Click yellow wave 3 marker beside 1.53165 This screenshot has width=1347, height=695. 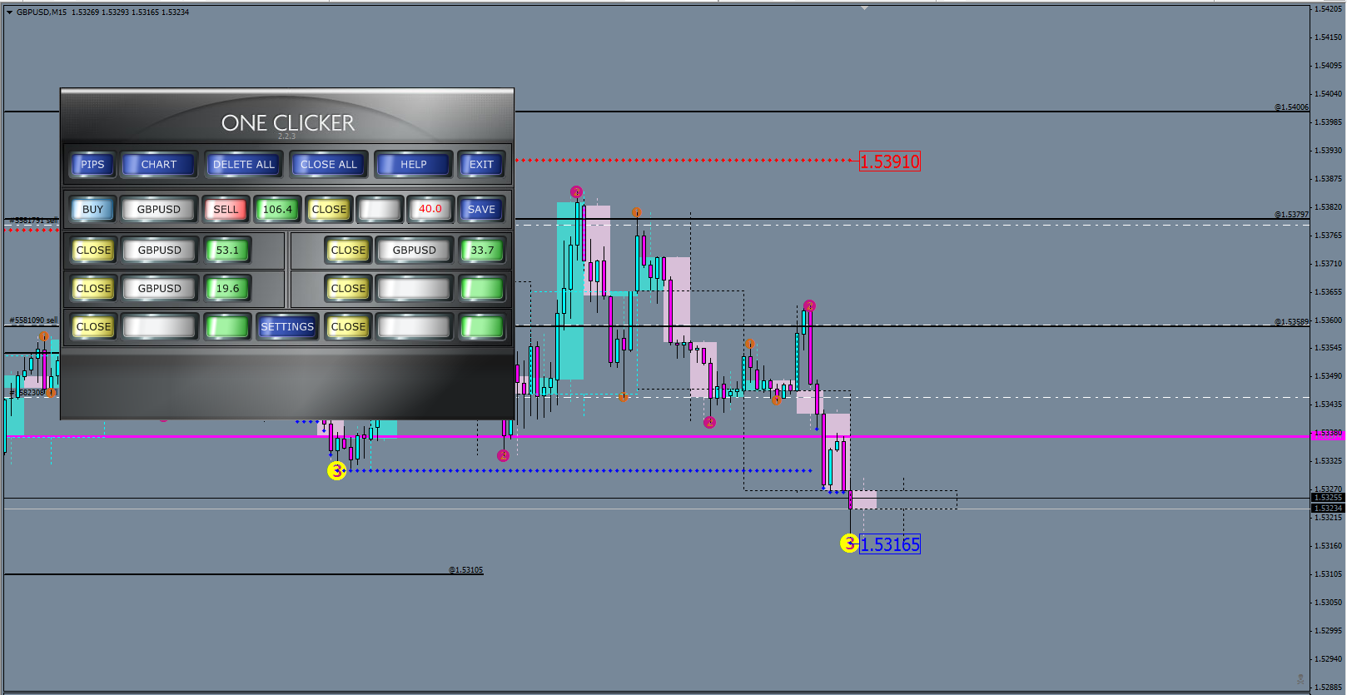(849, 544)
